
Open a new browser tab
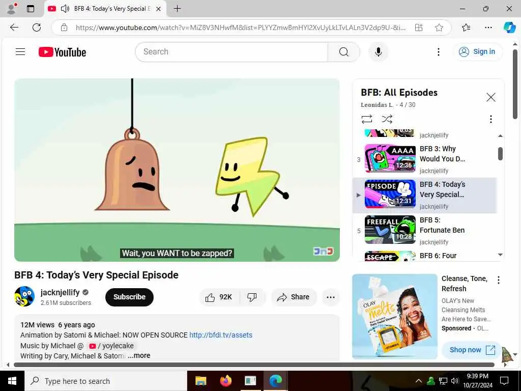[178, 9]
